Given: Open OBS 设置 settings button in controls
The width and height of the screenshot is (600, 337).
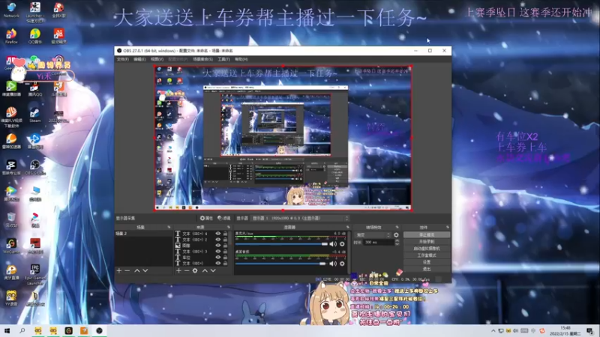Looking at the screenshot, I should pos(427,262).
